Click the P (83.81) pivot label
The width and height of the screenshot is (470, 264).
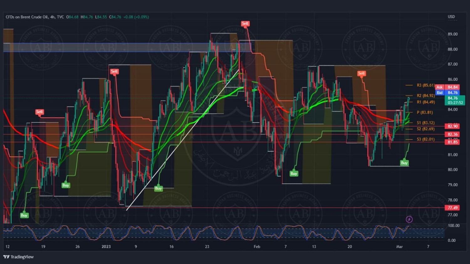(x=425, y=112)
